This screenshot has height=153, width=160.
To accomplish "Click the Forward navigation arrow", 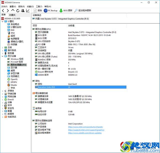I will coord(8,10).
